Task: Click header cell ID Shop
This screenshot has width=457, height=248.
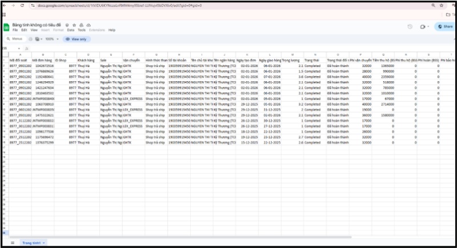Action: click(x=66, y=61)
